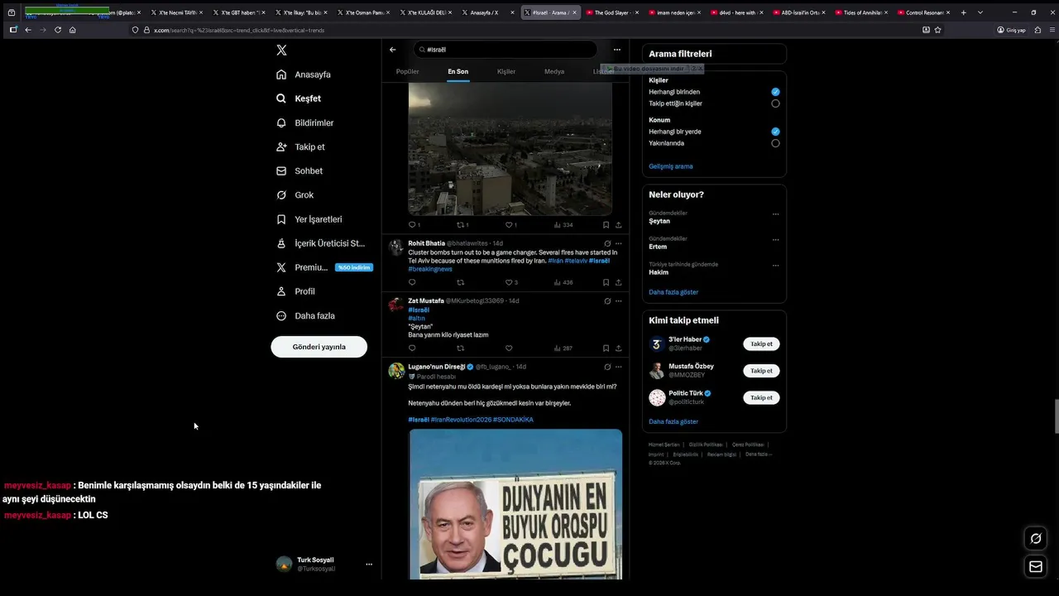This screenshot has width=1059, height=596.
Task: Open İçerik Üreticisi Stüdyosu entry
Action: tap(320, 243)
